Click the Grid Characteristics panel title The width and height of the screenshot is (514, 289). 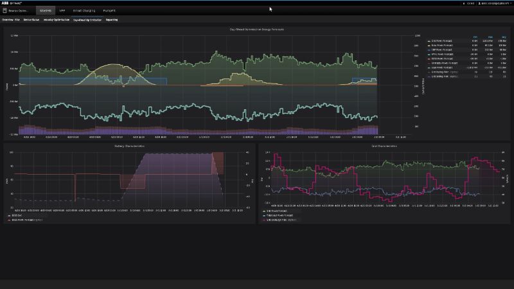pos(384,146)
